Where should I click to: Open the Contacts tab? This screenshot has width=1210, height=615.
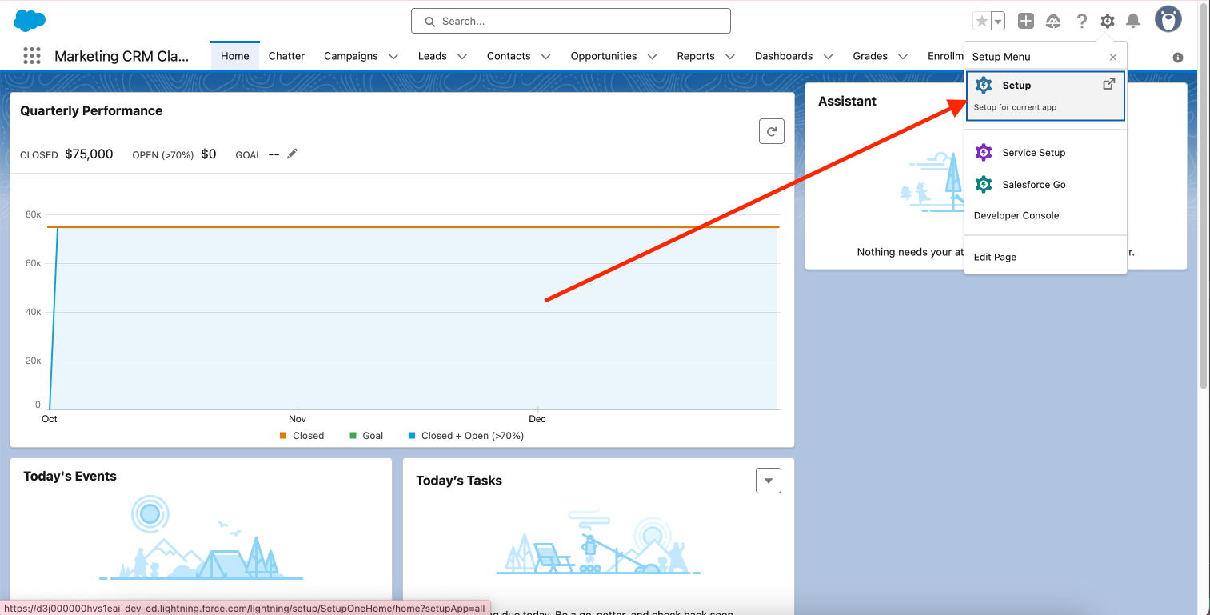509,56
